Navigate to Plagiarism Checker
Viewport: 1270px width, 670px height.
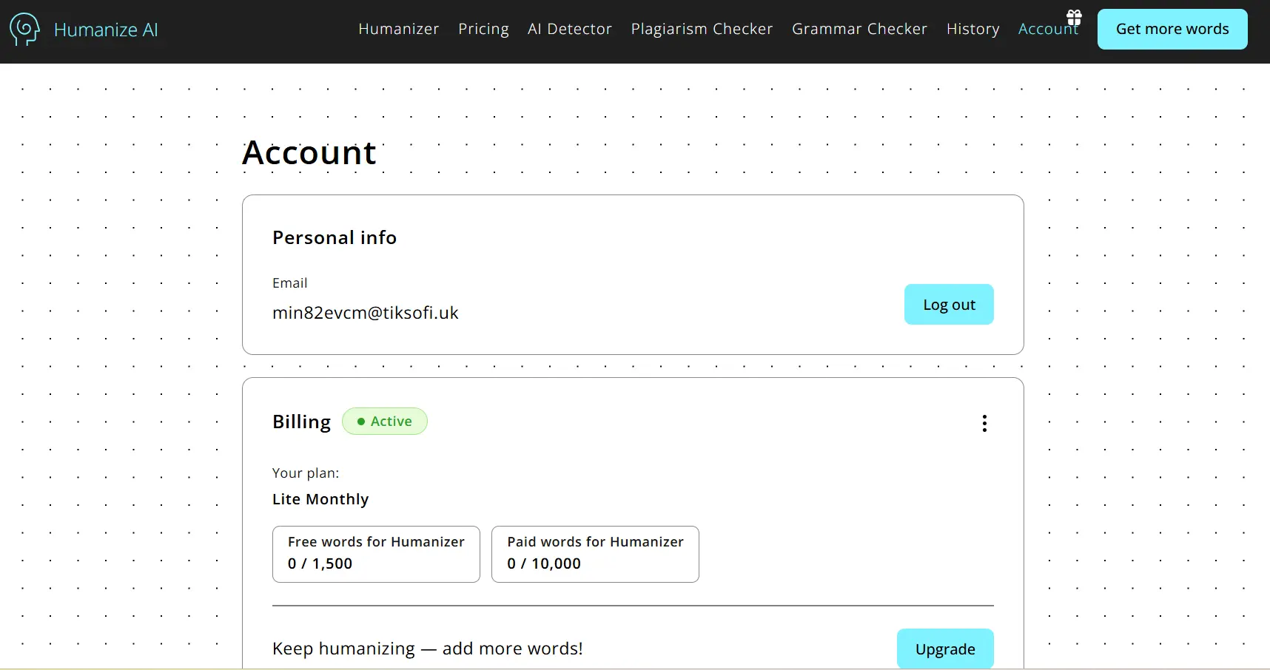(x=702, y=29)
